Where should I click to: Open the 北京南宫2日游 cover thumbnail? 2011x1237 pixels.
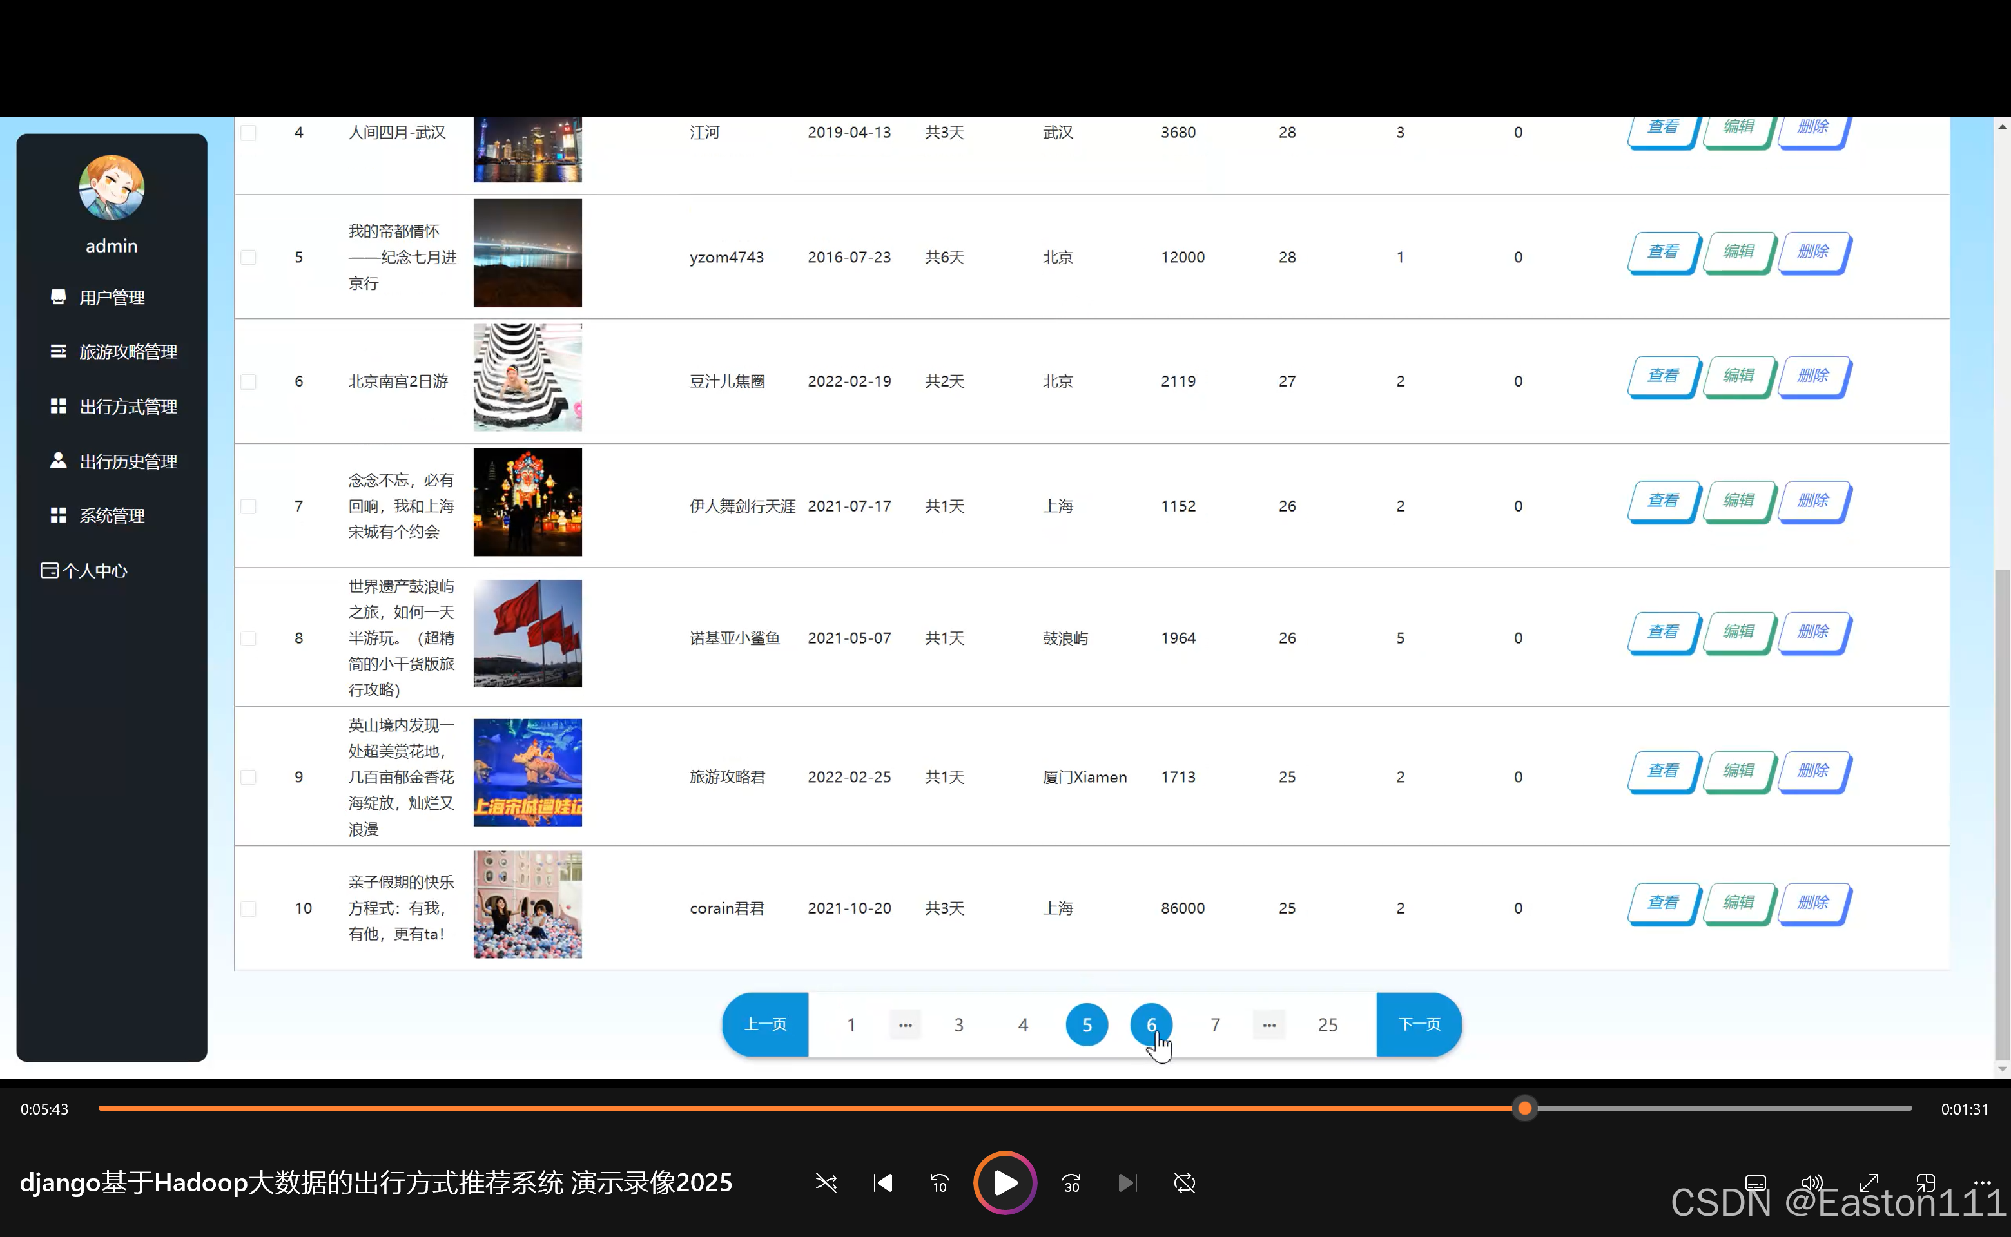[x=528, y=377]
